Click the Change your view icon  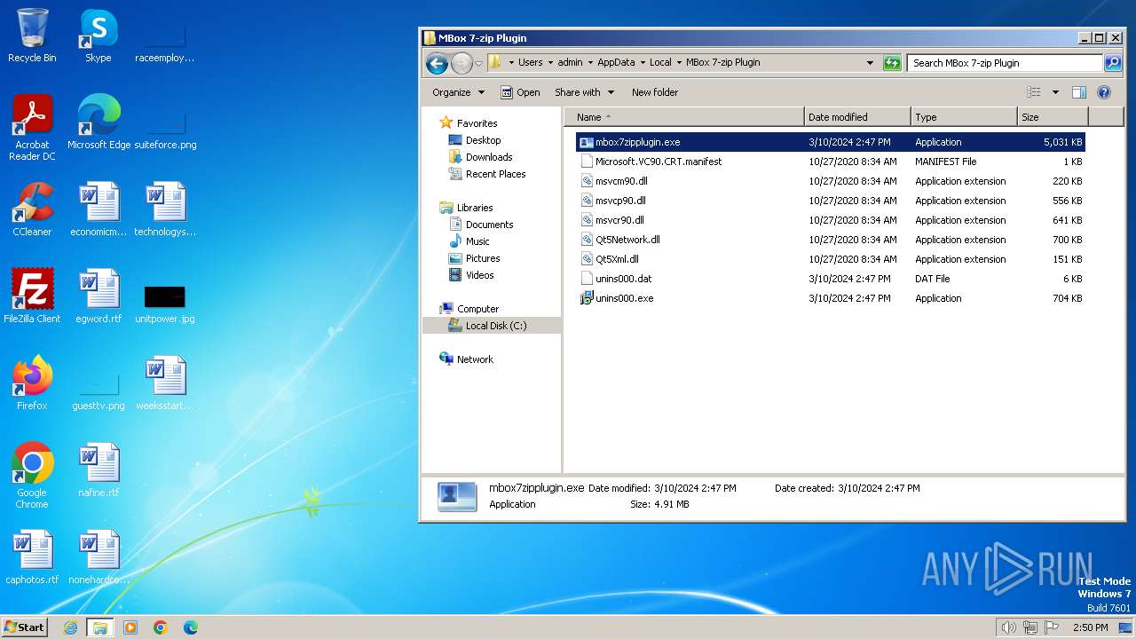tap(1033, 92)
